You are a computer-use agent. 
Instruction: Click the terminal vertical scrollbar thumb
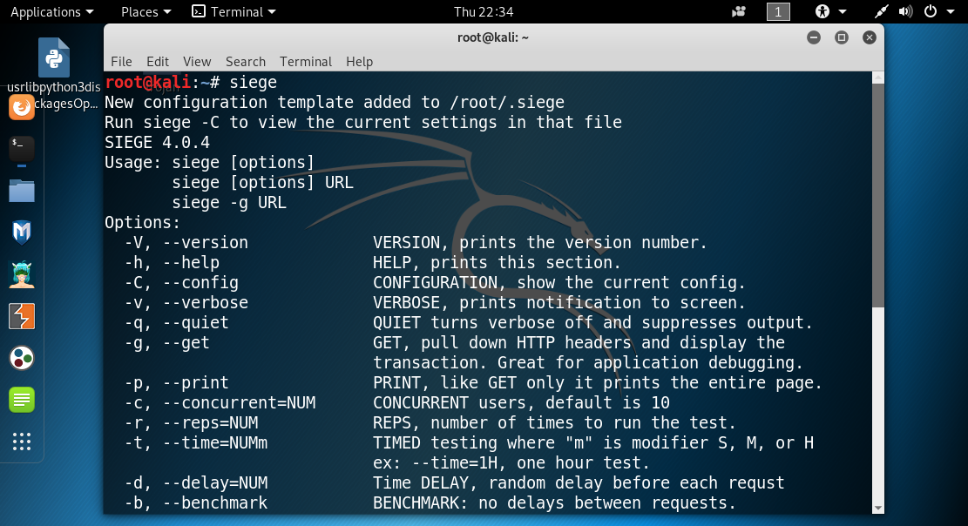coord(878,195)
